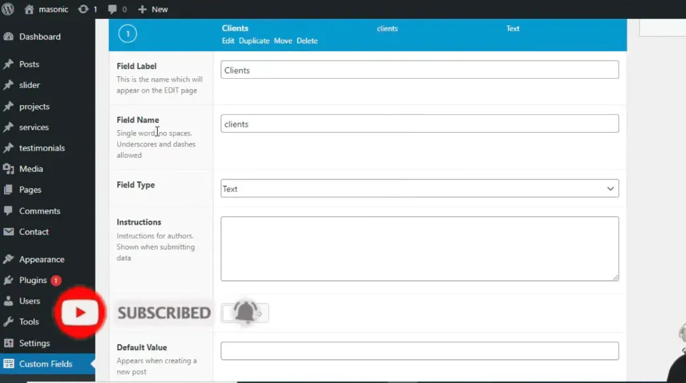Focus the Field Label text input
Screen dimensions: 686x383
[420, 70]
